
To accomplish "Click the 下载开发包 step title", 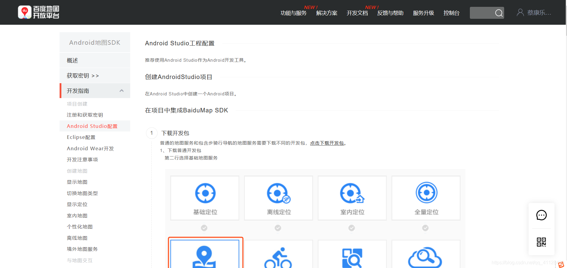I will tap(175, 133).
